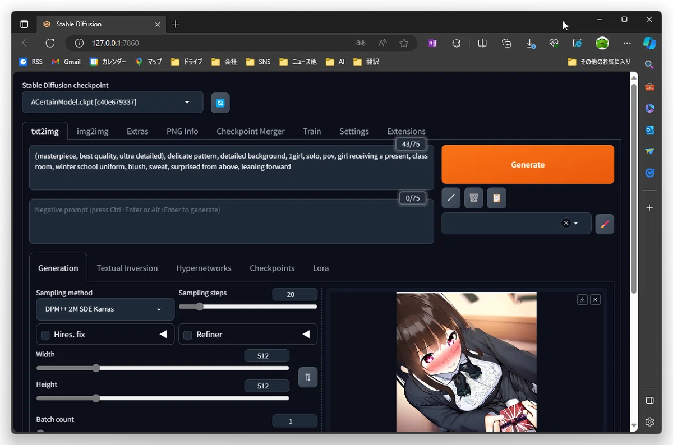673x445 pixels.
Task: Close the generated image preview
Action: (596, 300)
